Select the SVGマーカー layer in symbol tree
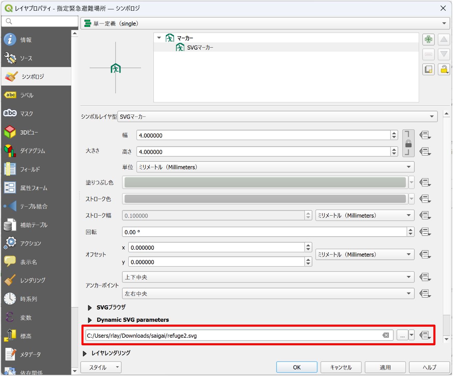 [x=200, y=48]
